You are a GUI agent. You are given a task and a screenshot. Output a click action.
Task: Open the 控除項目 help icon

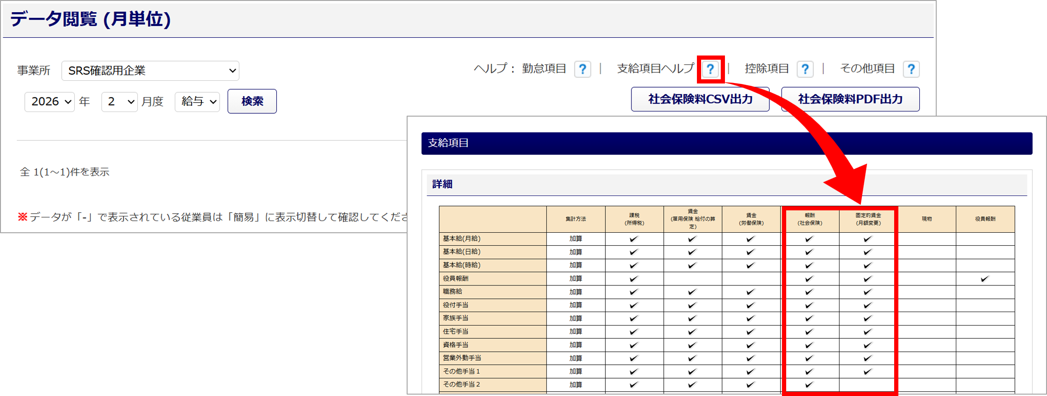(x=805, y=69)
